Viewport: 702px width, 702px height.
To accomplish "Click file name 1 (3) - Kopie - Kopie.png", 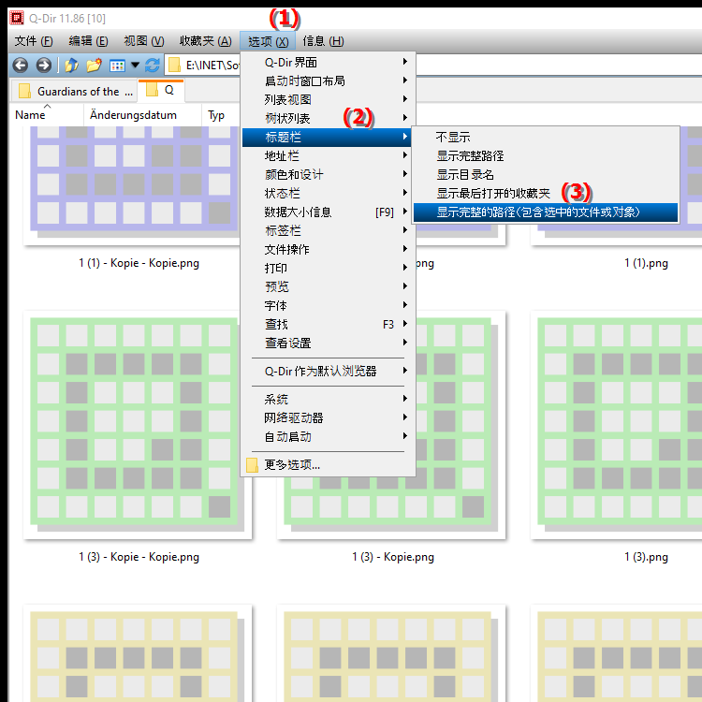I will pos(139,557).
